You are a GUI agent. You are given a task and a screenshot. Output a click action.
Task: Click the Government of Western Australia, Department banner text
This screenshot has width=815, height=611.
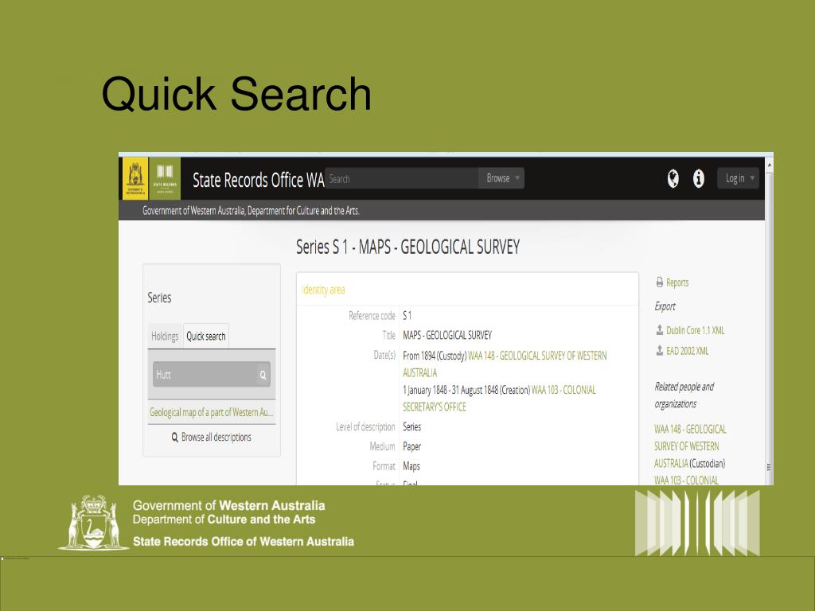(251, 210)
